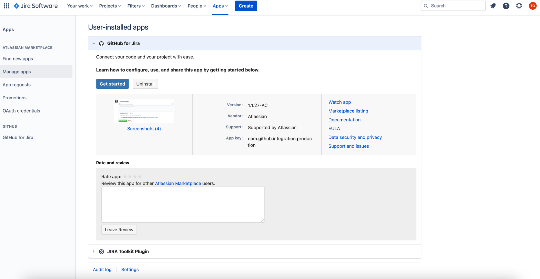
Task: Open the notifications bell icon
Action: click(x=493, y=6)
